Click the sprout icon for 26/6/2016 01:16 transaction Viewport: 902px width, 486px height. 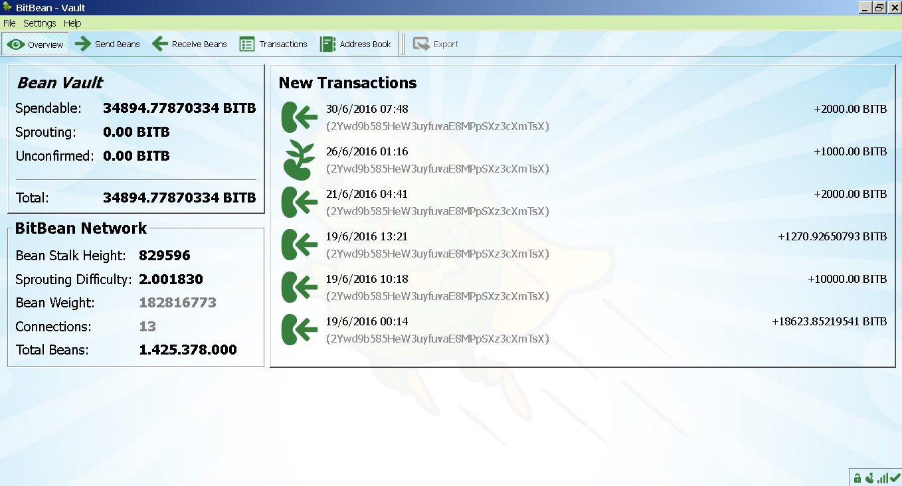[298, 160]
